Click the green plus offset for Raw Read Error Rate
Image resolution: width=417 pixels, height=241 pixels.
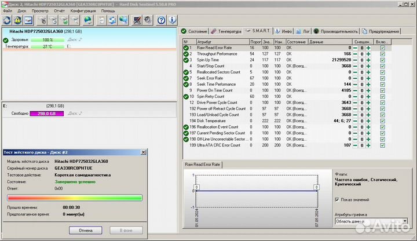click(367, 48)
